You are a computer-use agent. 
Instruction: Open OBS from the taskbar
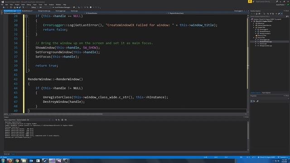[x=66, y=161]
